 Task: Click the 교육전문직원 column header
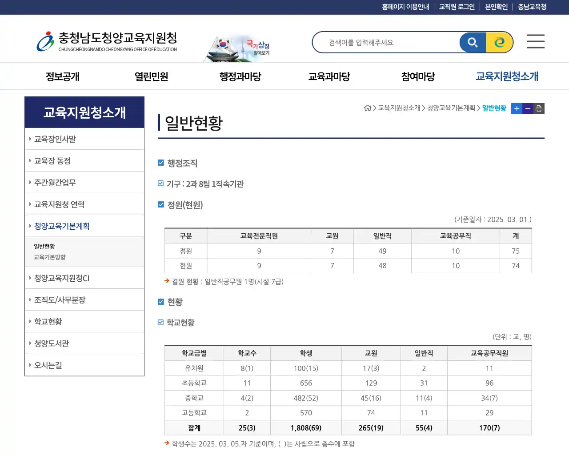(259, 236)
